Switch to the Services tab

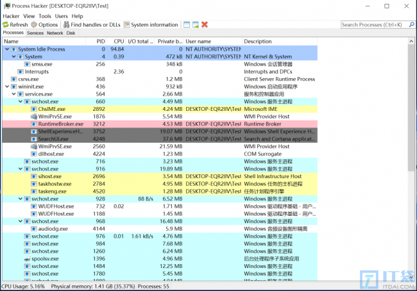tap(35, 33)
